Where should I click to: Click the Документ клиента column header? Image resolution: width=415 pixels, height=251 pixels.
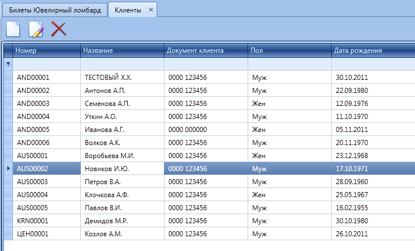click(206, 50)
